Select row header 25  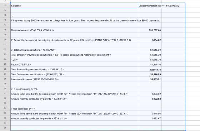coord(5,64)
